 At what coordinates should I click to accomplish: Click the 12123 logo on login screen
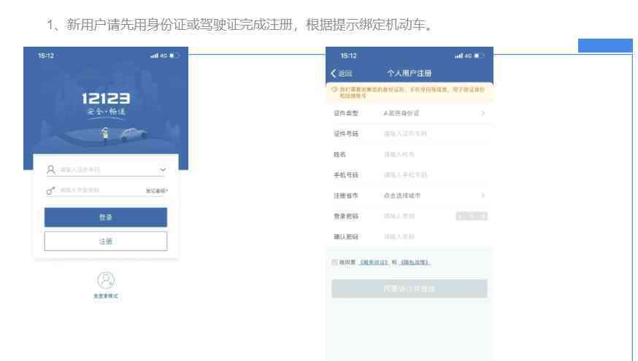coord(106,99)
